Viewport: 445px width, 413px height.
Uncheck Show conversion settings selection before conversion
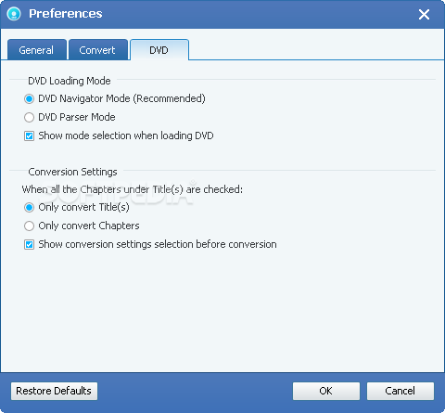click(x=29, y=245)
